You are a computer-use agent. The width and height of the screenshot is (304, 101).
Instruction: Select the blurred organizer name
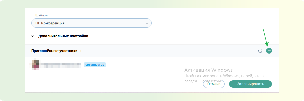point(60,65)
